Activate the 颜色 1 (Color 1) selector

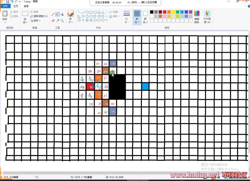(x=137, y=17)
